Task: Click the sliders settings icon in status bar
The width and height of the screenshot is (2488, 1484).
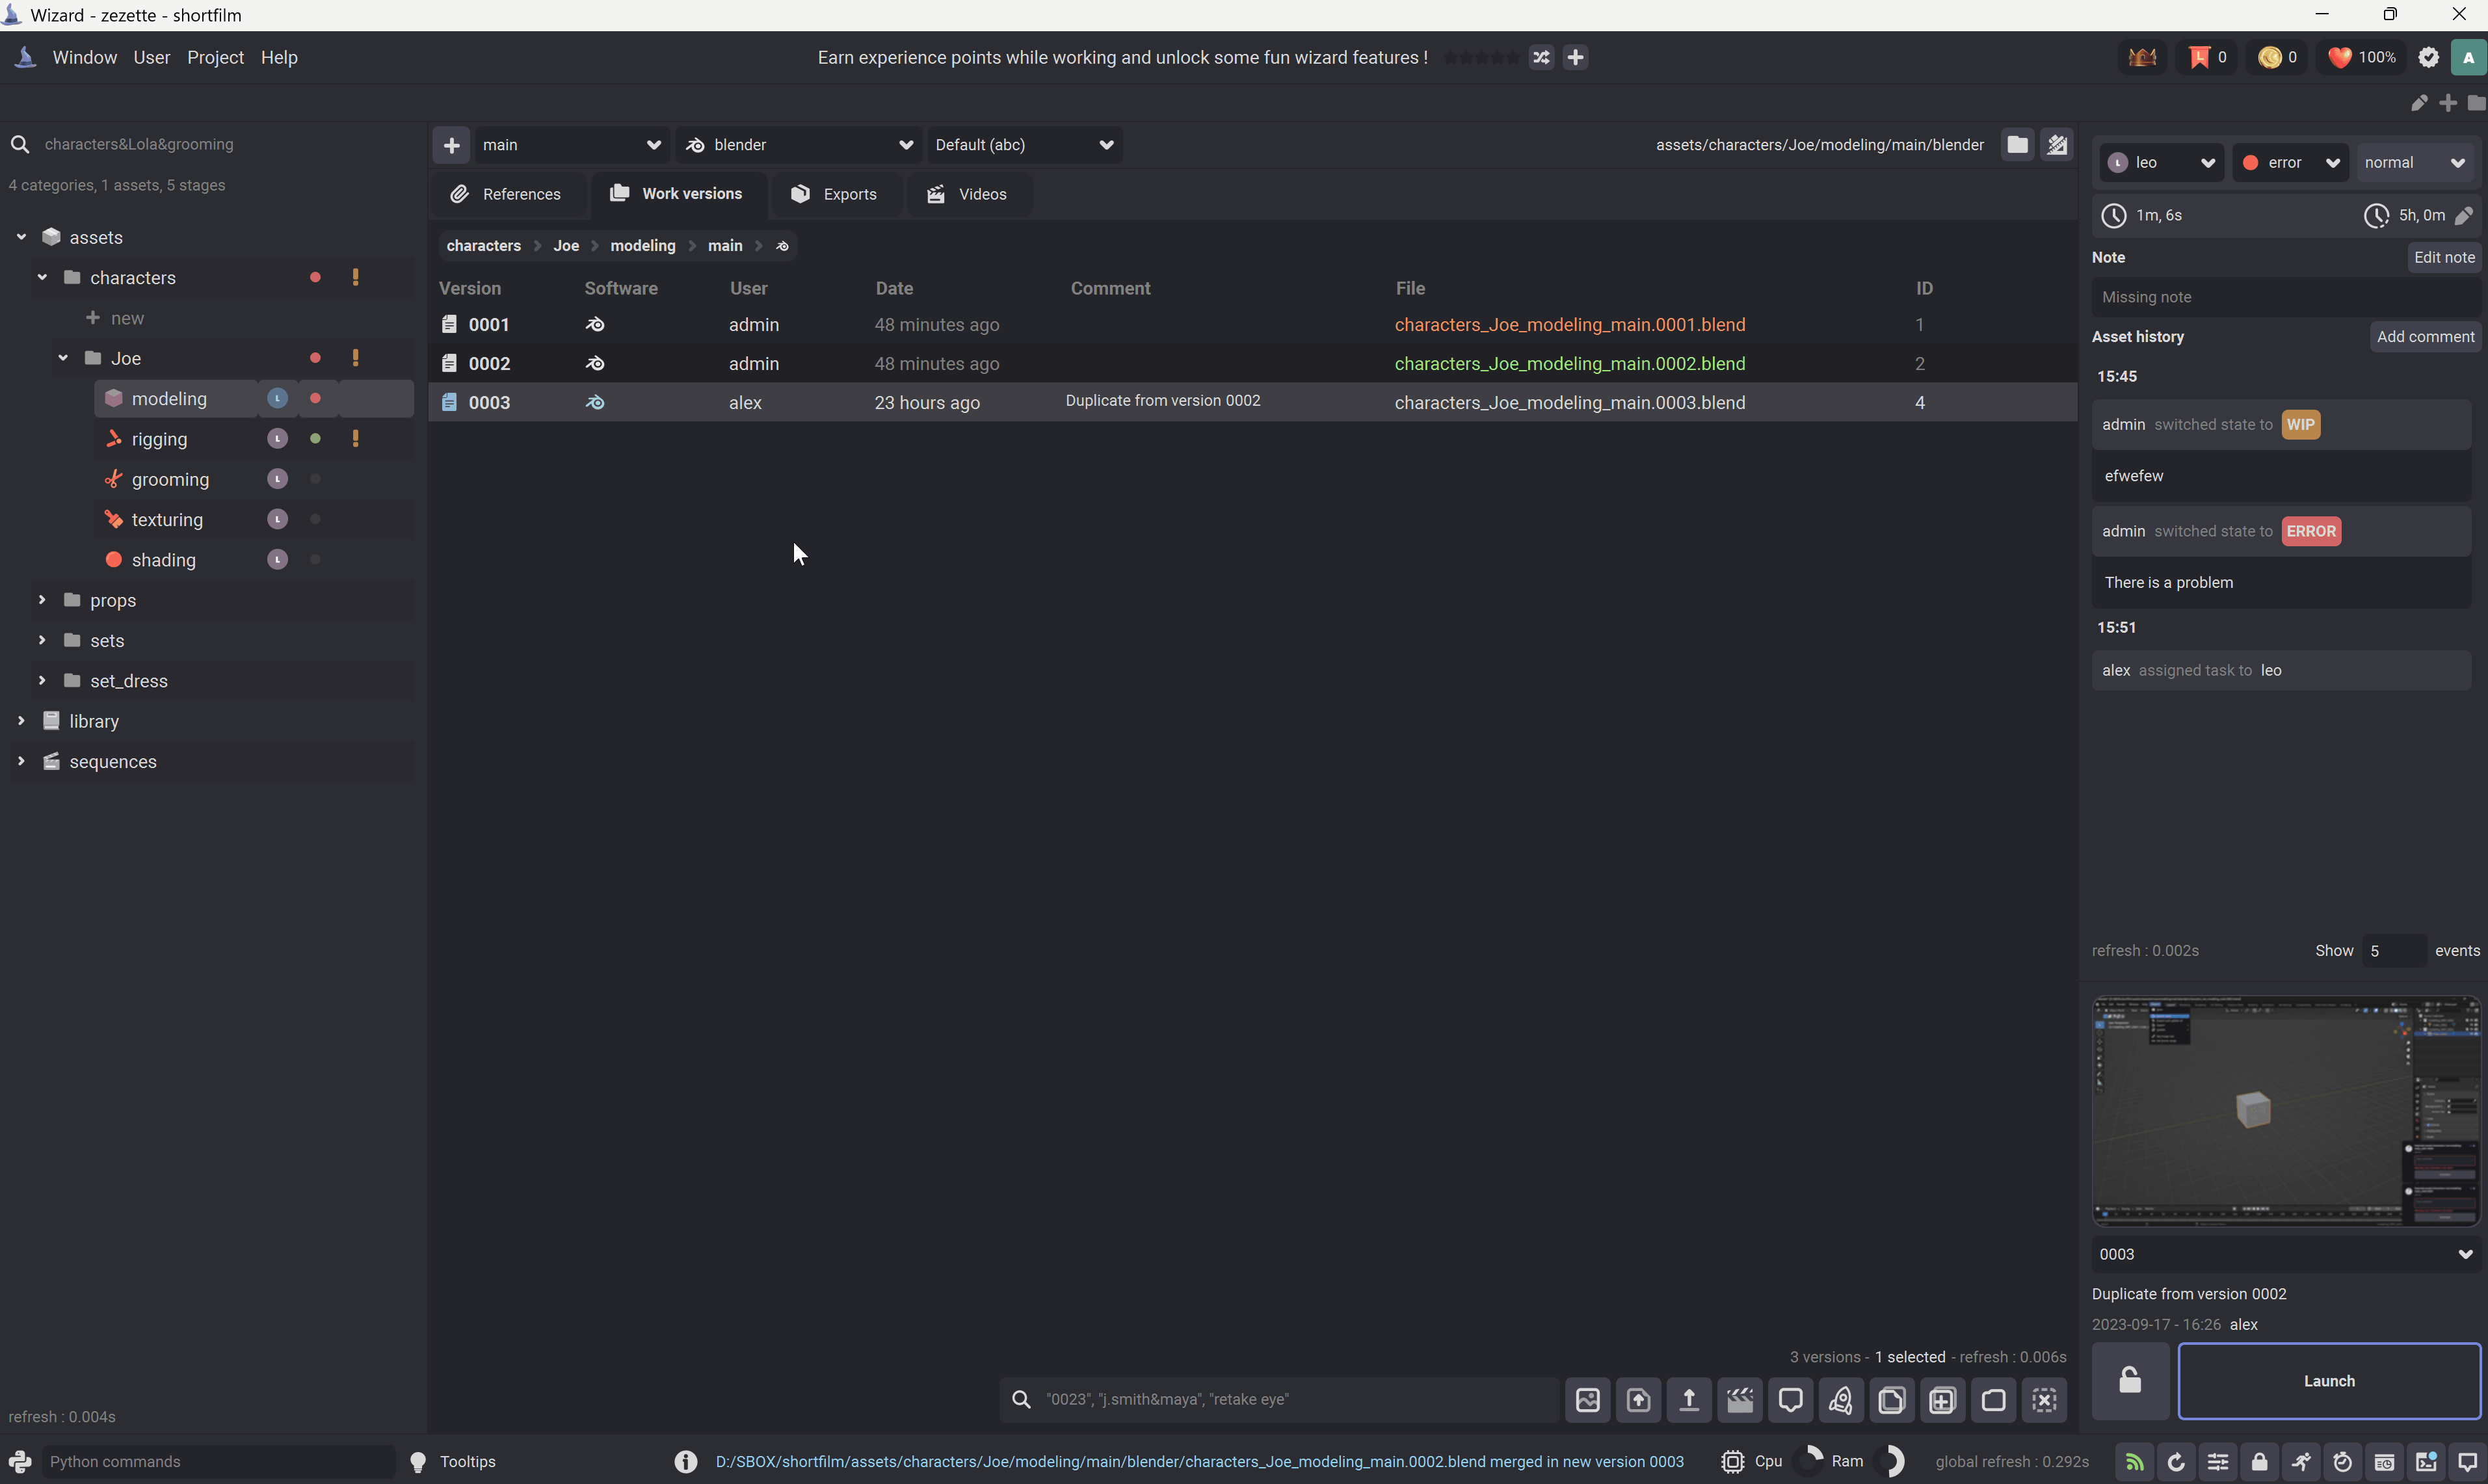Action: (x=2218, y=1462)
